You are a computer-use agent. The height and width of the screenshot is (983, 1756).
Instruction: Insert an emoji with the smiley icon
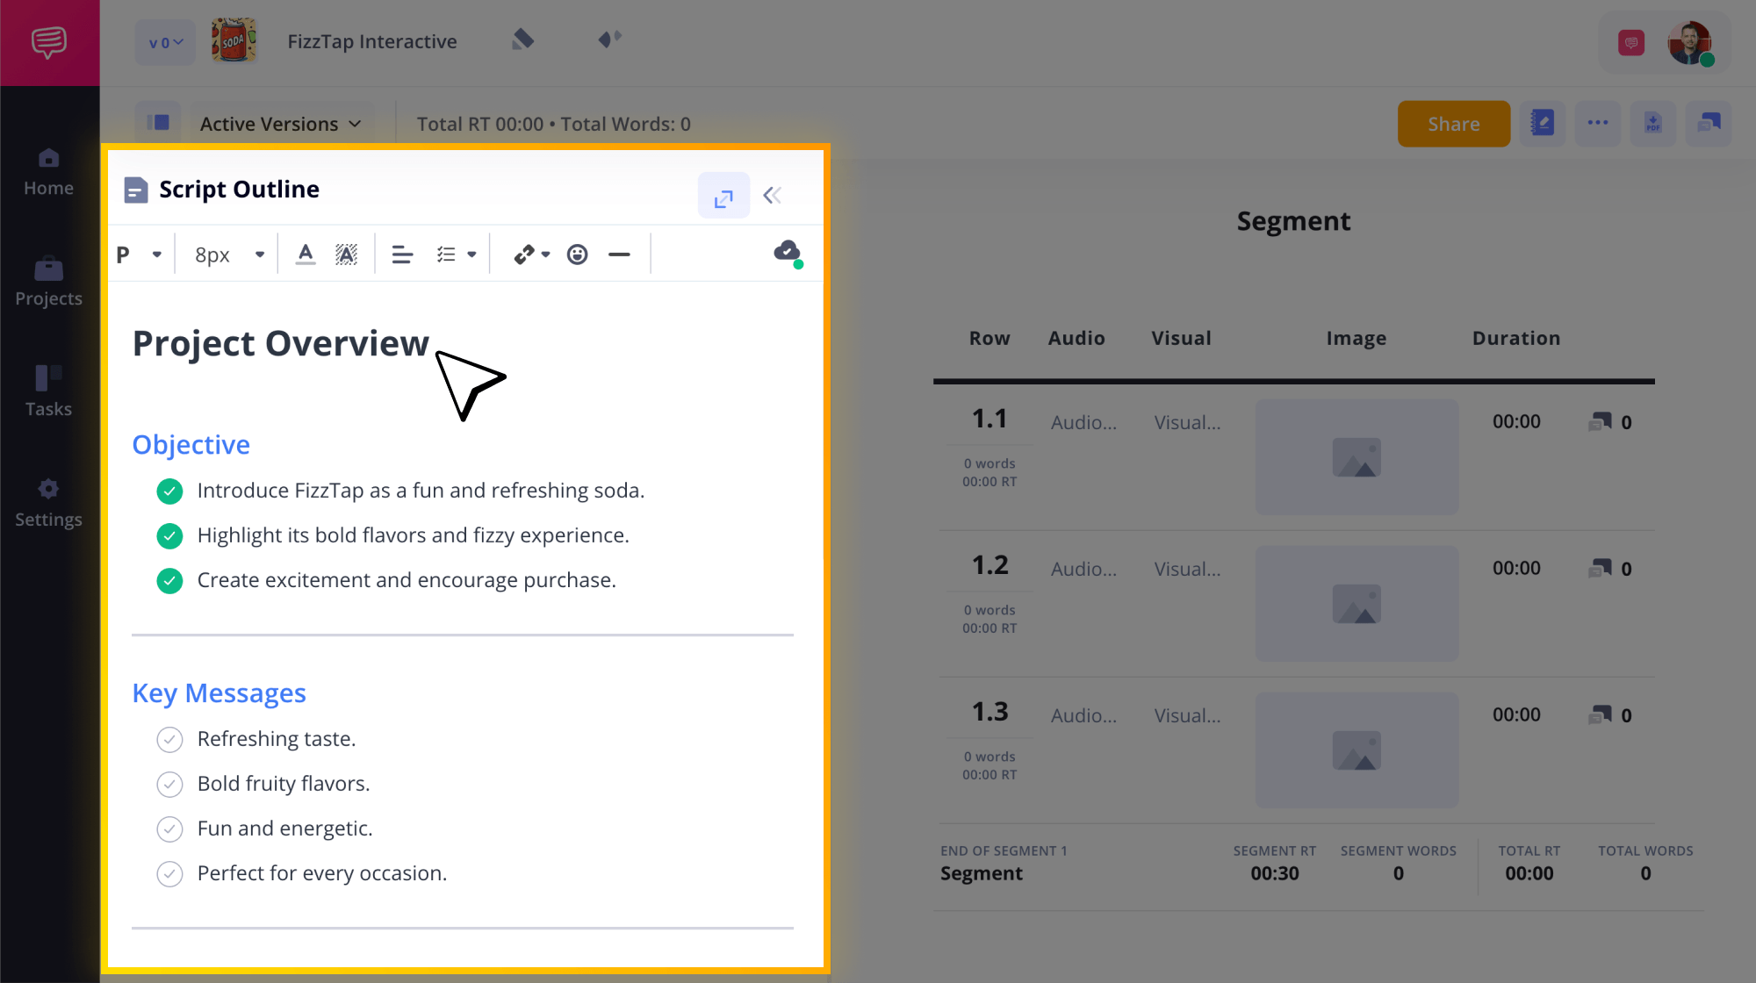click(x=577, y=255)
